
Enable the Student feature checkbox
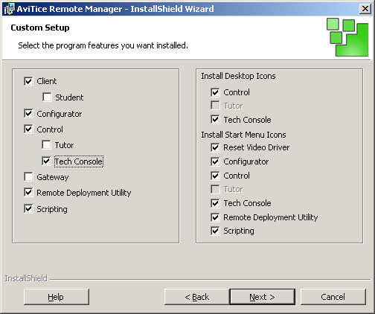47,97
